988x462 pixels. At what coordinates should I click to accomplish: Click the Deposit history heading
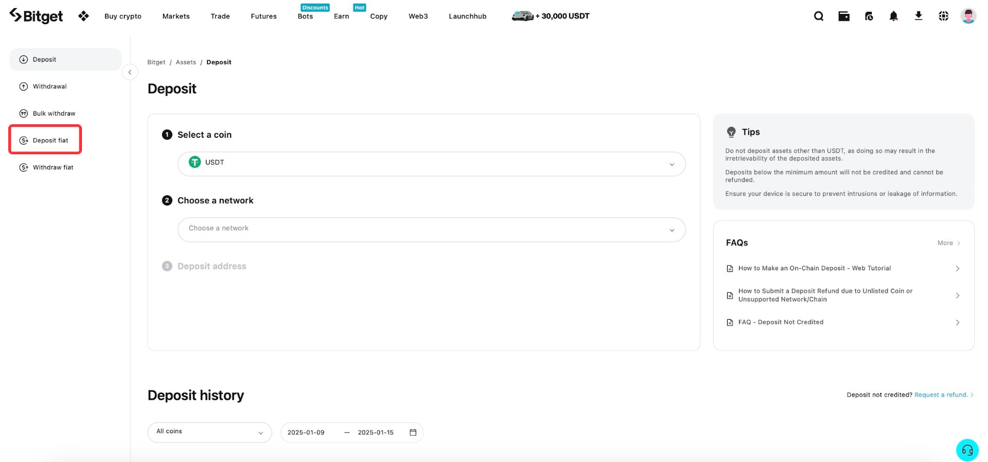(196, 395)
